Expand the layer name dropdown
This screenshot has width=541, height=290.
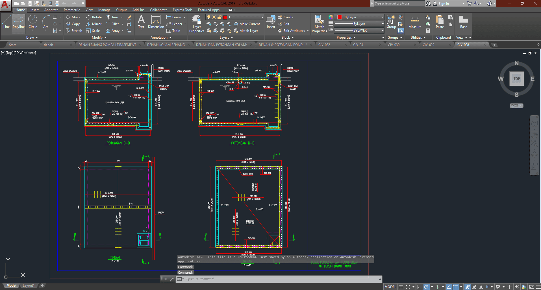click(262, 17)
